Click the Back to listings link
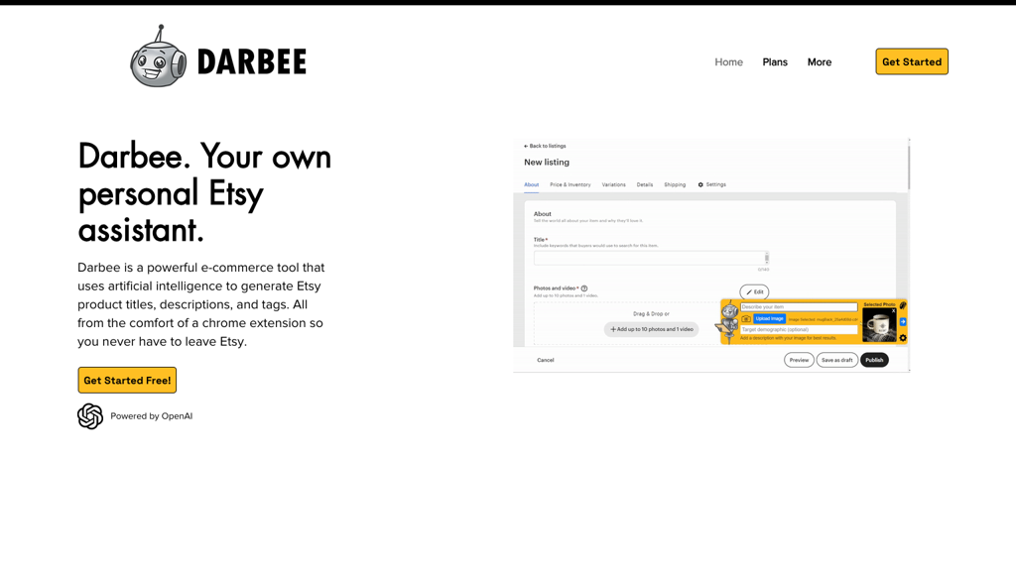1016x571 pixels. click(x=545, y=146)
